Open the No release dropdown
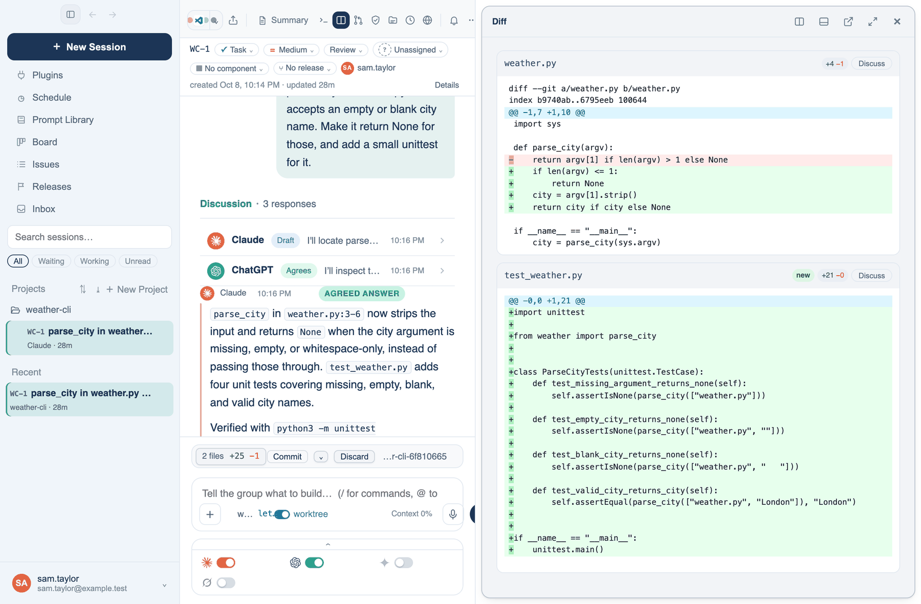The width and height of the screenshot is (921, 604). coord(304,68)
